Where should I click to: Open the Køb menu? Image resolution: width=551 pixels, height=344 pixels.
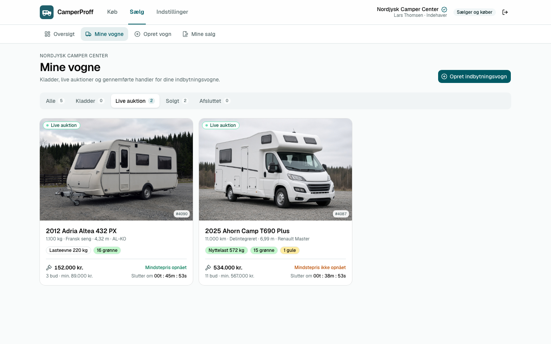pos(112,12)
